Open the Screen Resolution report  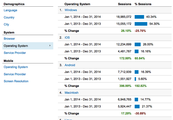(x=16, y=81)
